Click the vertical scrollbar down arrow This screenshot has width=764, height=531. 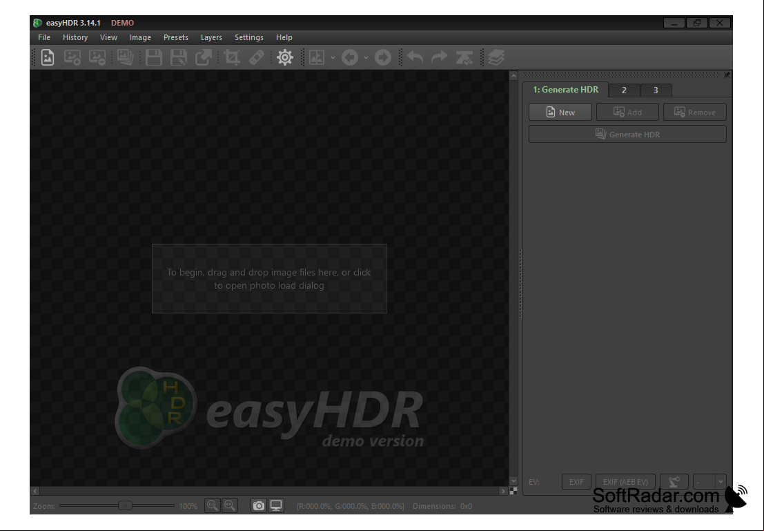pos(513,481)
